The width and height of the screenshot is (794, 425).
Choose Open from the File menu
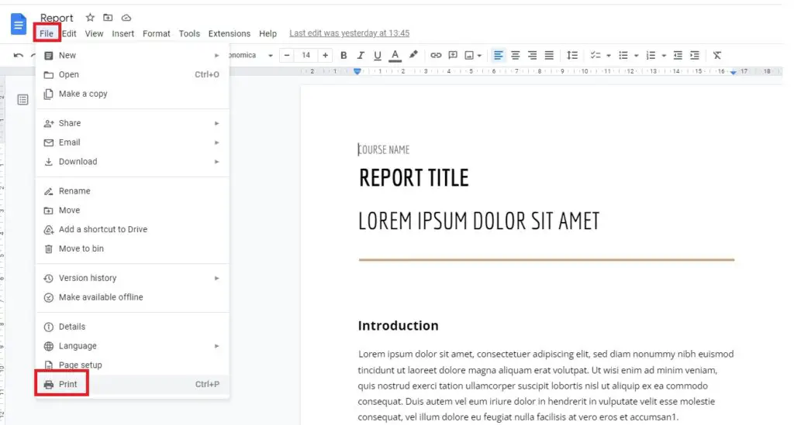tap(132, 74)
